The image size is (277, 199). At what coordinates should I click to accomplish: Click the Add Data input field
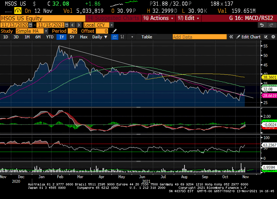click(x=199, y=37)
